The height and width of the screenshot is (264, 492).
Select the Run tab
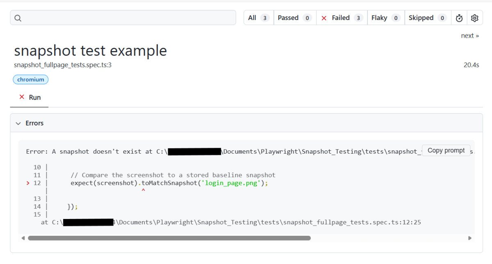coord(30,97)
